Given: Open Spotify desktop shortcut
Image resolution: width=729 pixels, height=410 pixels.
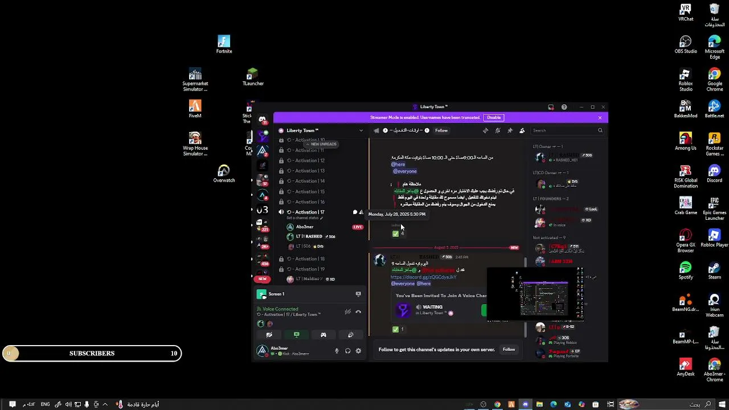Looking at the screenshot, I should [686, 270].
